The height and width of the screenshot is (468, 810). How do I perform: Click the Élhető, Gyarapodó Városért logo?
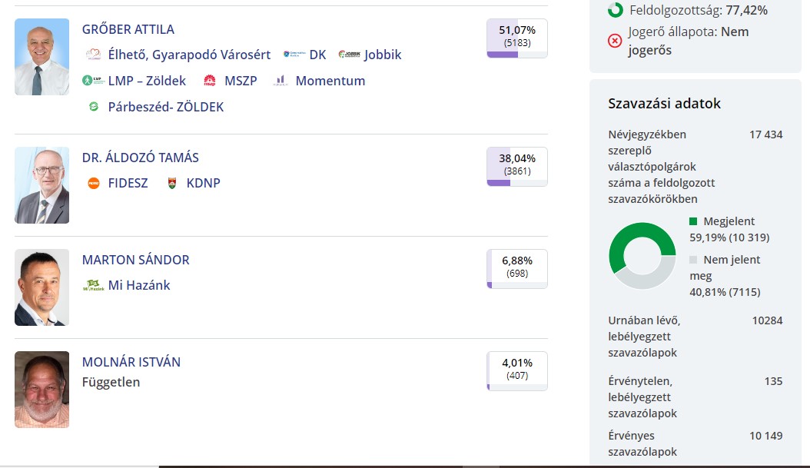pos(94,55)
